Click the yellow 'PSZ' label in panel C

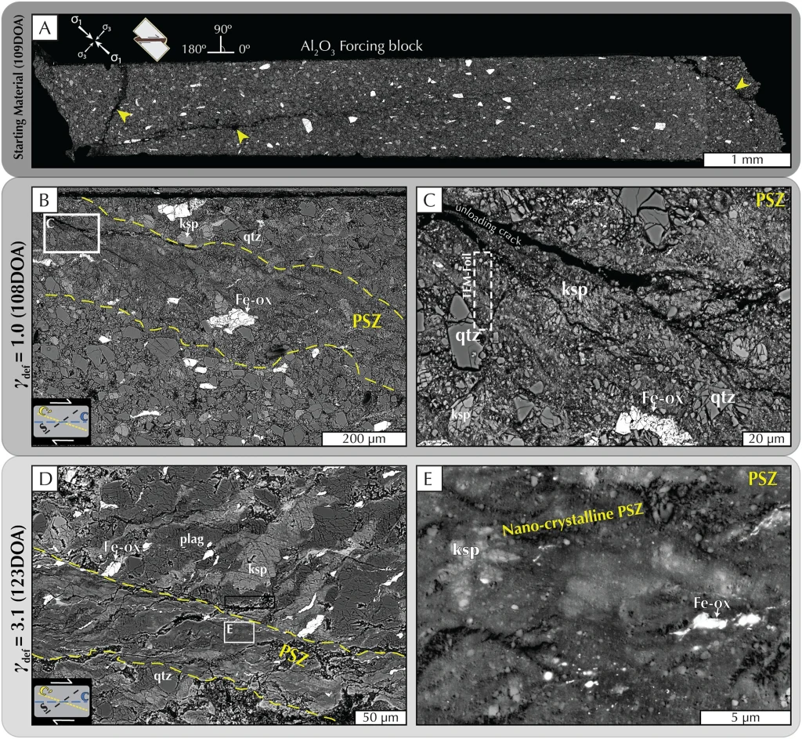click(770, 200)
